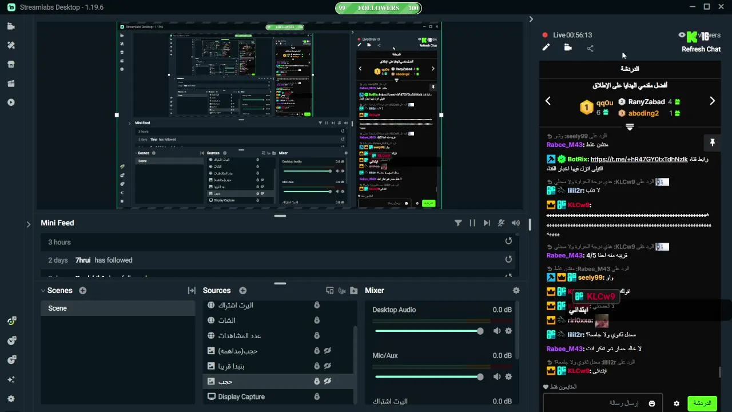This screenshot has height=412, width=732.
Task: Collapse the chat panel with chevron
Action: coord(531,19)
